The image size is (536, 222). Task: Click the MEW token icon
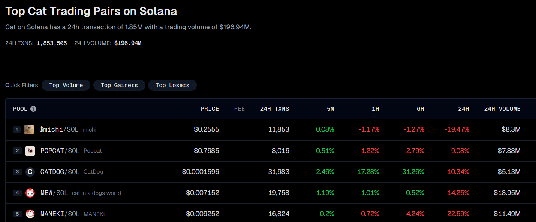point(30,193)
